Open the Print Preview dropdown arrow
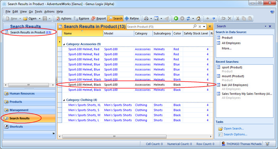The width and height of the screenshot is (278, 149). [161, 18]
